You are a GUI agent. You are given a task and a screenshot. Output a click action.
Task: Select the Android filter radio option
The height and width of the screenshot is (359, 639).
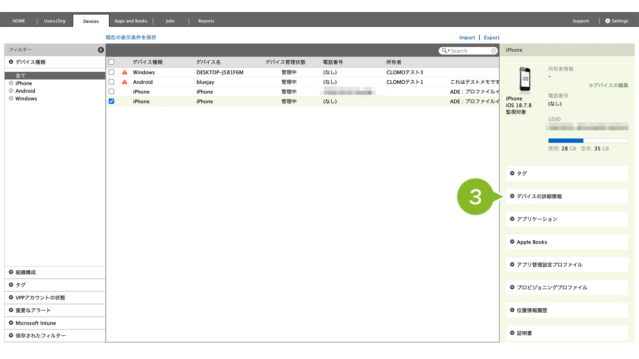pyautogui.click(x=11, y=91)
